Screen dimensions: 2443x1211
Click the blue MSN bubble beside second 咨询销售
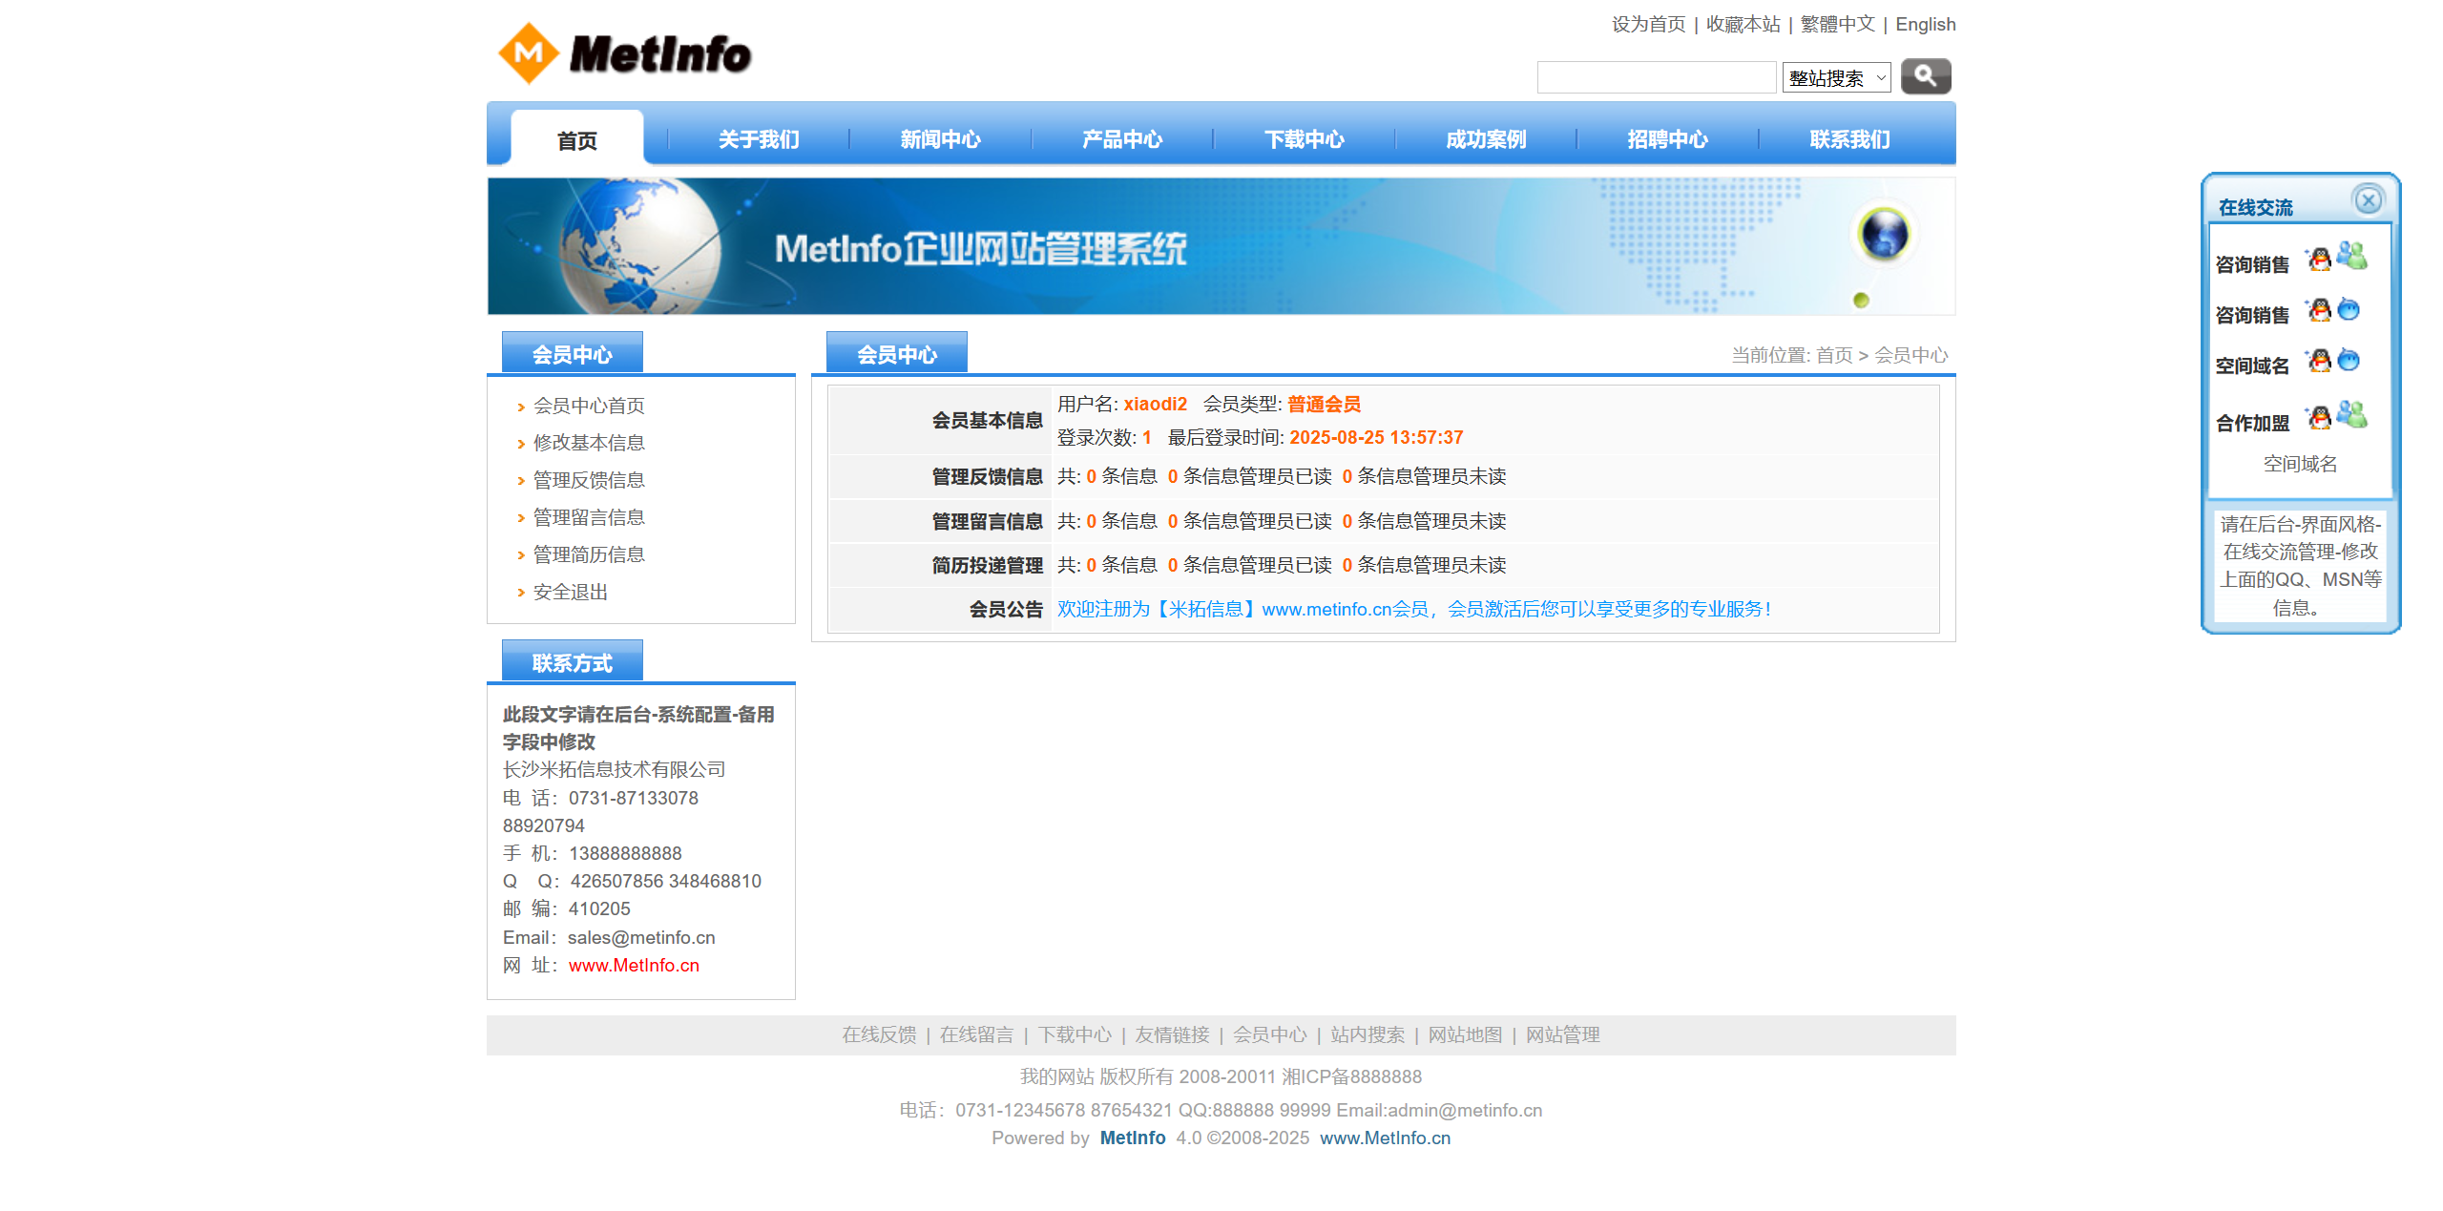click(x=2348, y=309)
